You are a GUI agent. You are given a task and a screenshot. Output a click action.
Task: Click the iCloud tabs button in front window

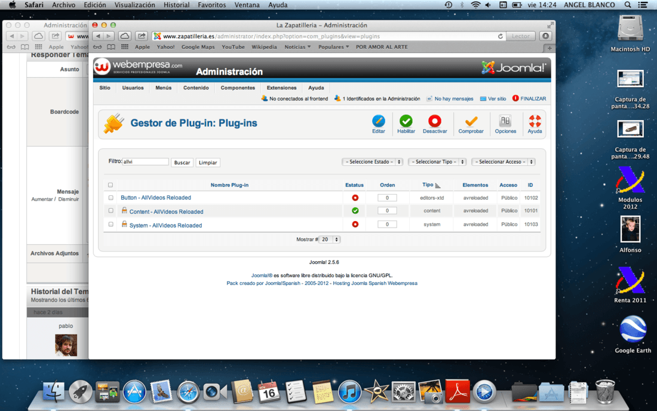pyautogui.click(x=125, y=36)
